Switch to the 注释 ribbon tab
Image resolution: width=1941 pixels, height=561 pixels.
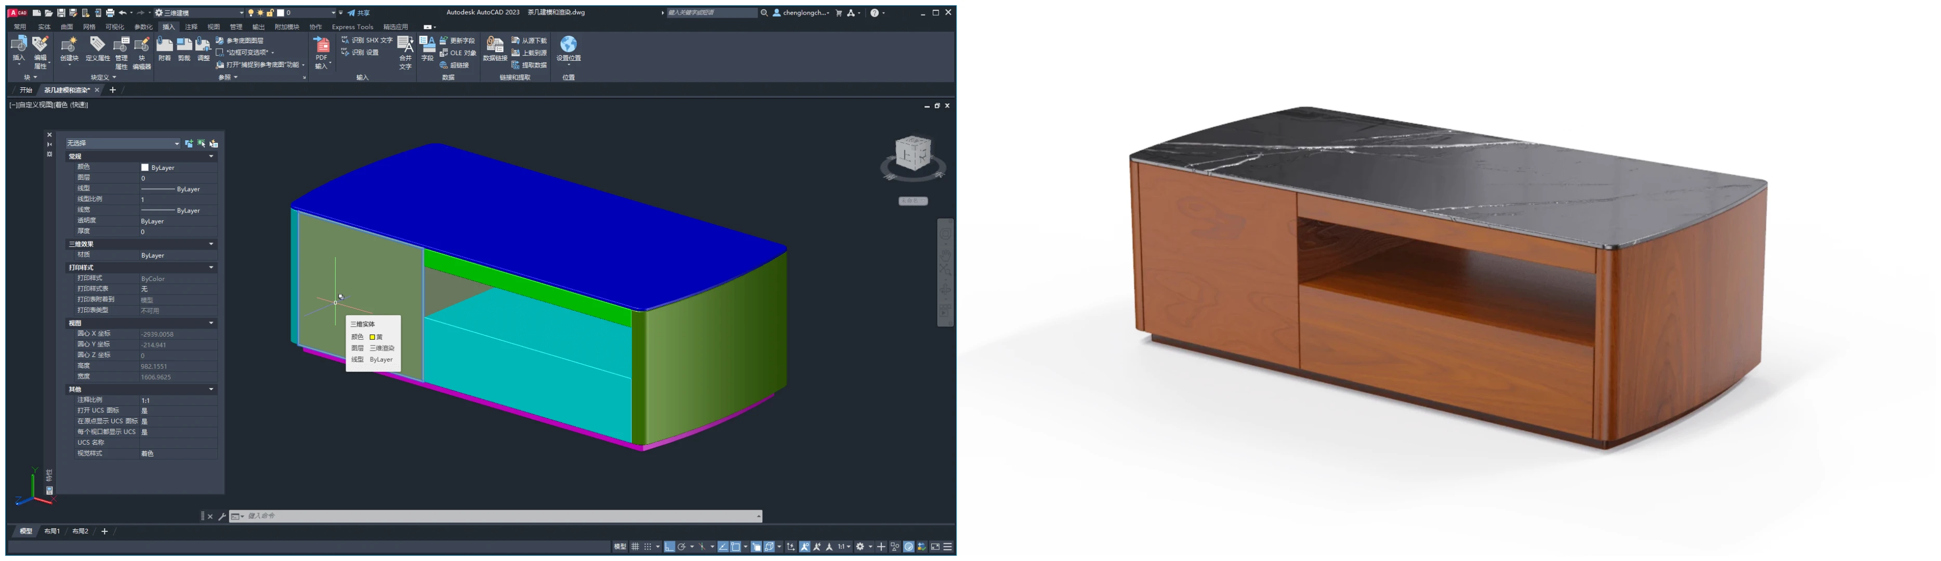tap(191, 26)
